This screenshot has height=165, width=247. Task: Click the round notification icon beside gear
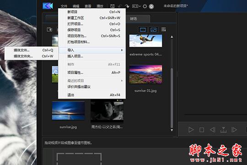click(x=151, y=6)
